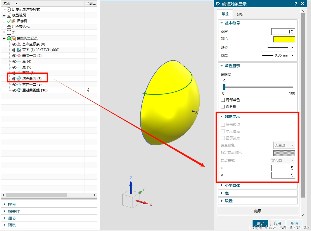Click the status icon in the 当前 column
Image resolution: width=311 pixels, height=231 pixels.
pos(88,90)
